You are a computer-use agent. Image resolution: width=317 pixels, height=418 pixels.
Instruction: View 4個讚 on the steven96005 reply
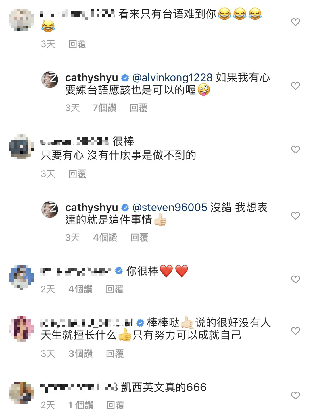click(x=105, y=237)
